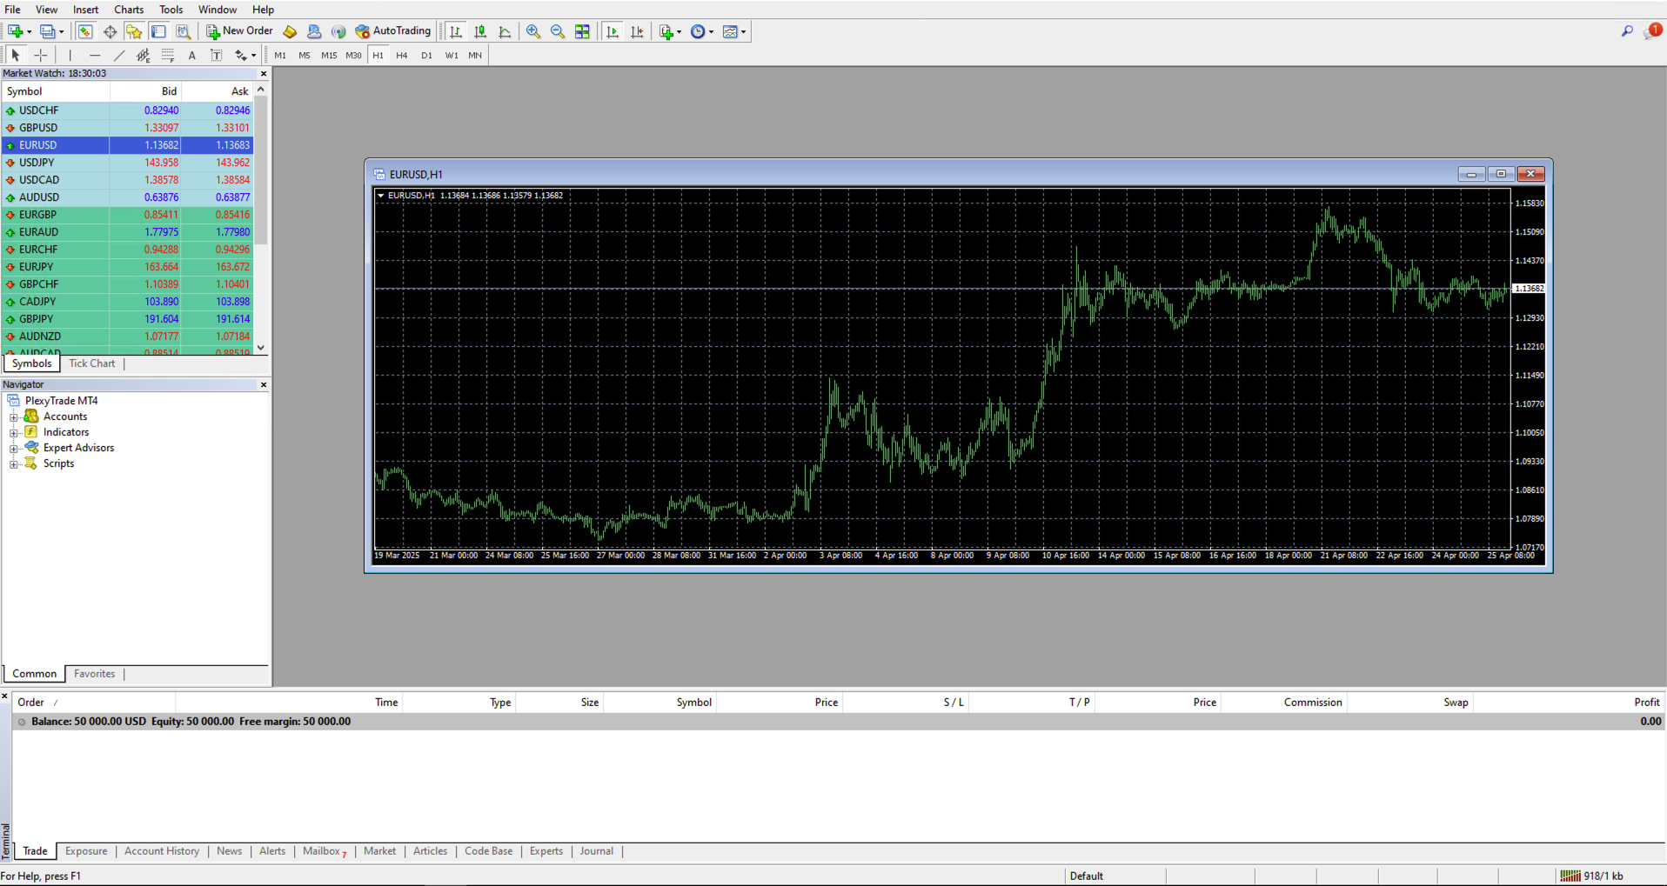Screen dimensions: 1667x886
Task: Zoom out on the chart
Action: (x=558, y=31)
